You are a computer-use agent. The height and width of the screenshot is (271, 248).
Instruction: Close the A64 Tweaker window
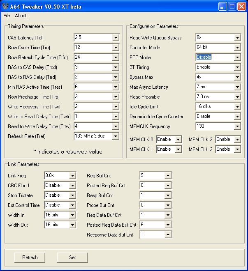click(x=241, y=7)
